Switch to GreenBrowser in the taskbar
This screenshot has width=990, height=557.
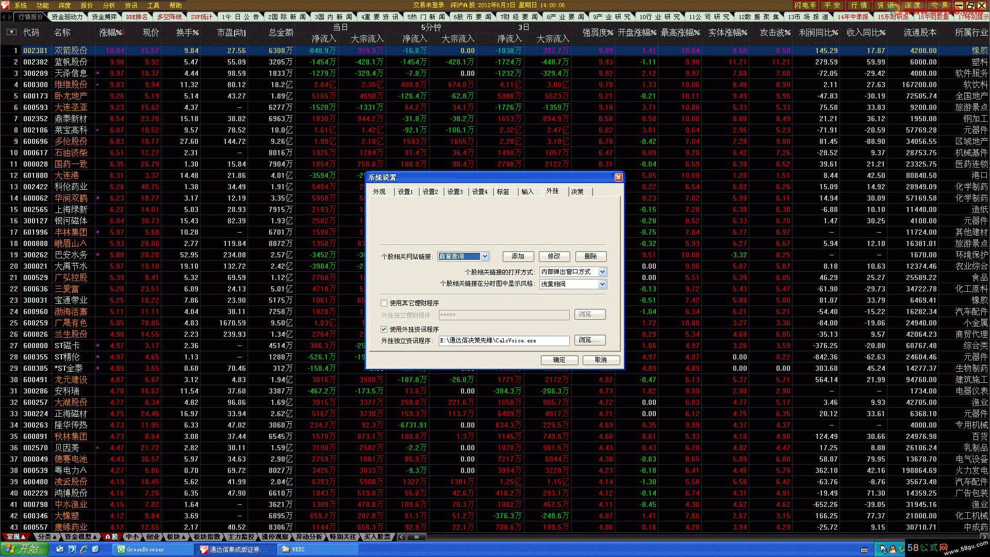tap(153, 549)
